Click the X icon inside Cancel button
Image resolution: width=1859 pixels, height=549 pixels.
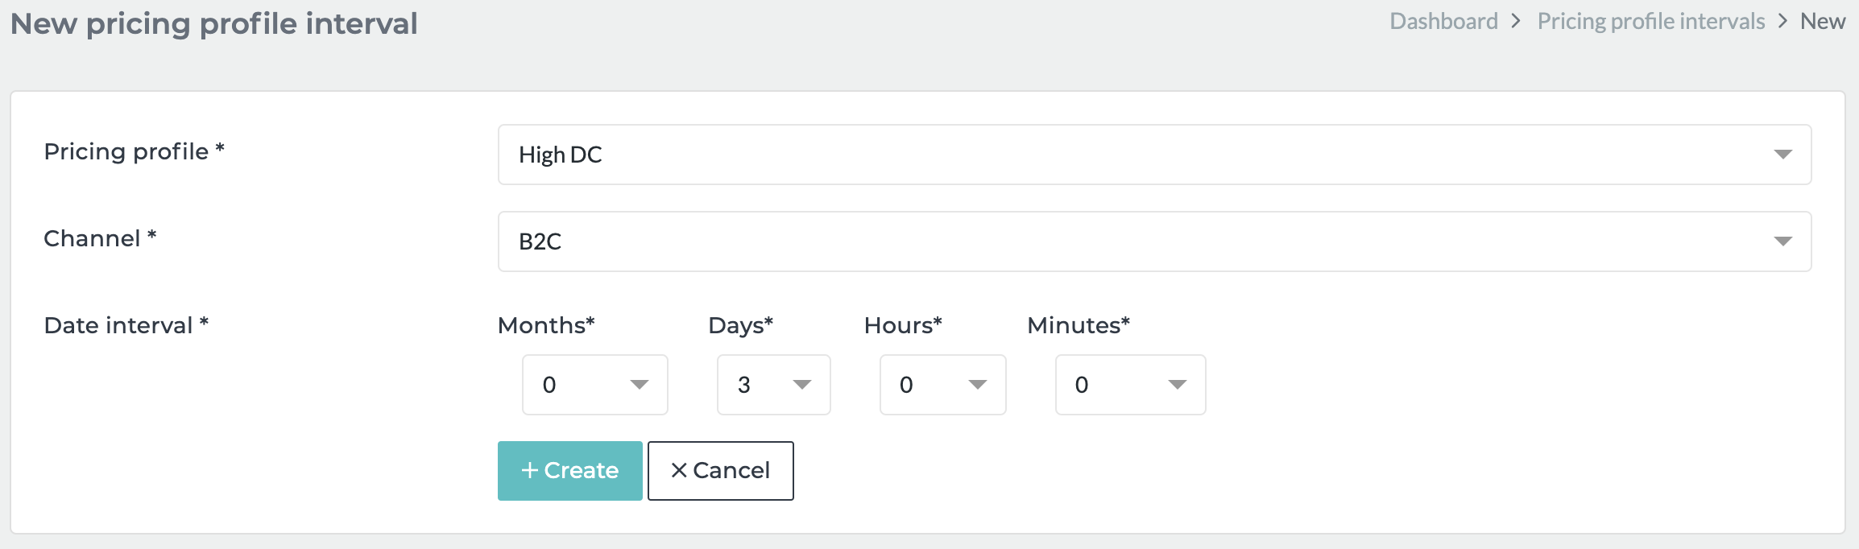677,470
